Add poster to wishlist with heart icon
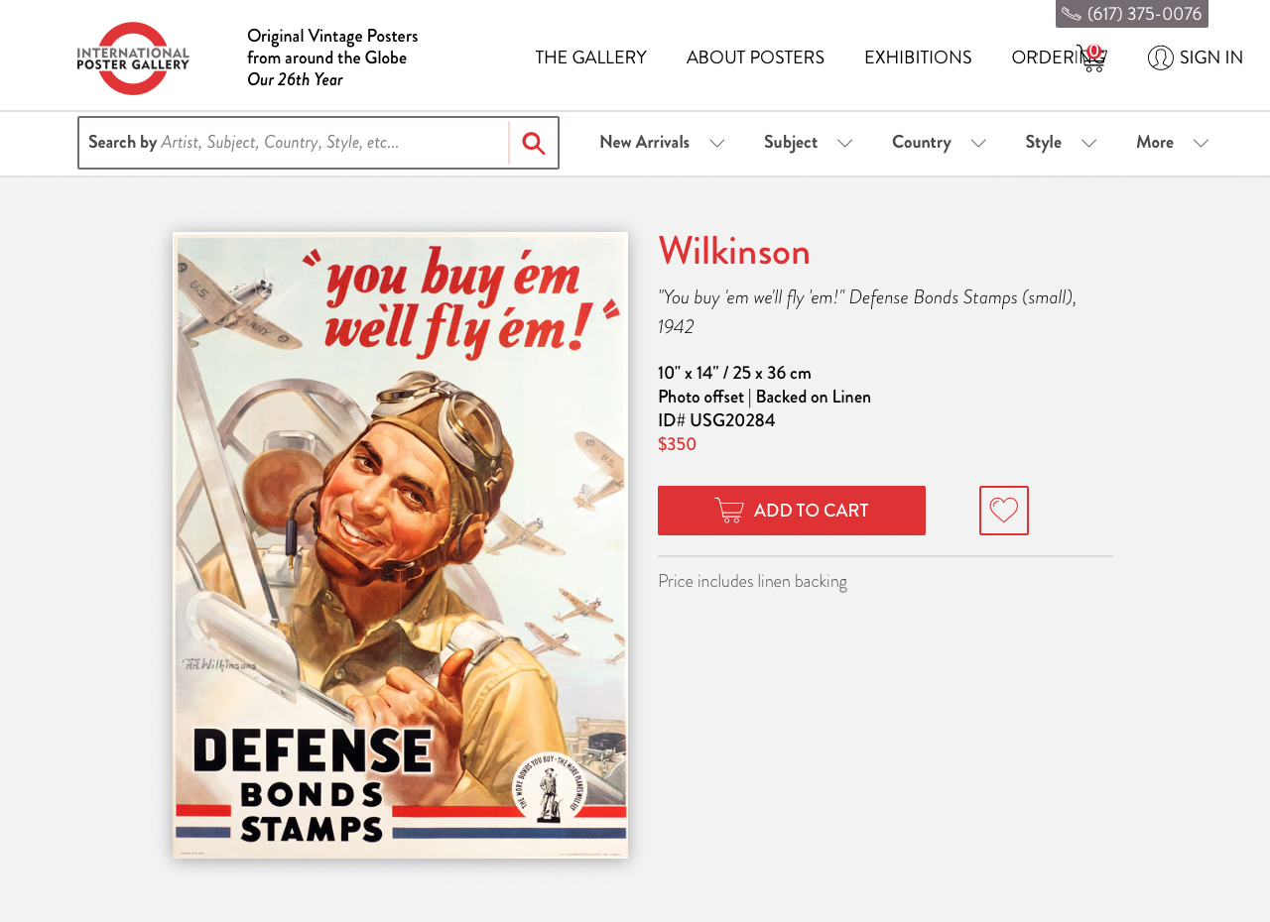Screen dimensions: 1270x922 [x=1004, y=511]
